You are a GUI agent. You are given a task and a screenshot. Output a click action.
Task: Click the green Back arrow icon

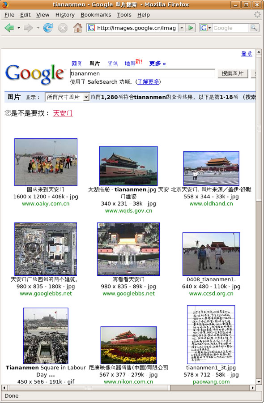tap(9, 28)
